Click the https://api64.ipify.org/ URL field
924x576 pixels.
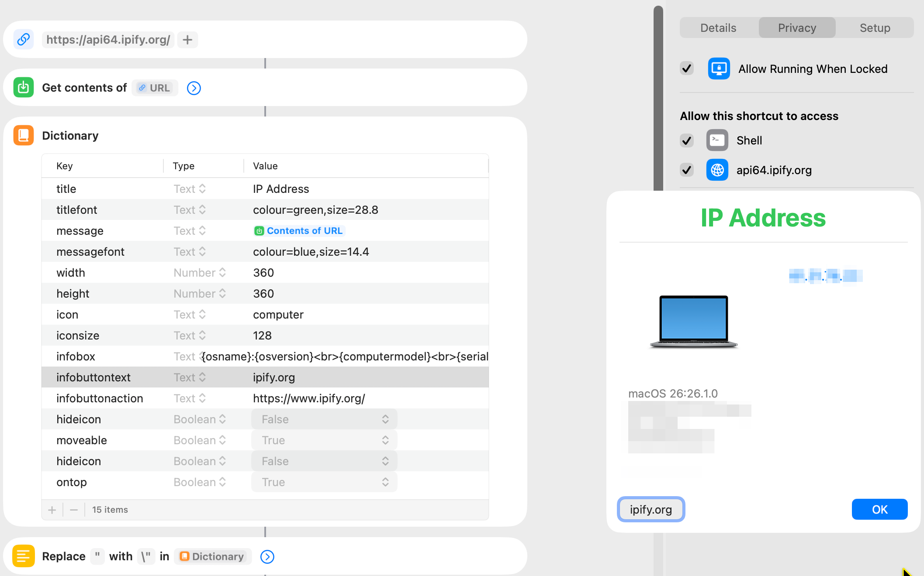[108, 40]
